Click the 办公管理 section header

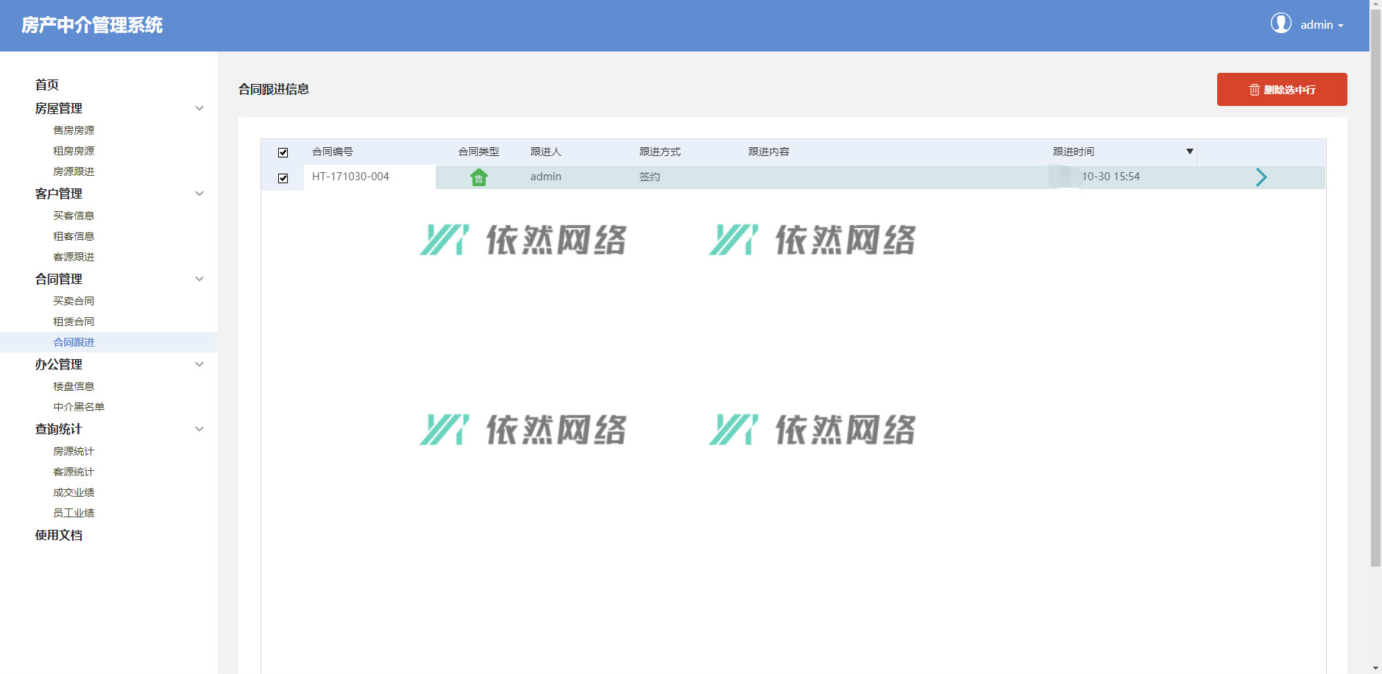pyautogui.click(x=59, y=364)
